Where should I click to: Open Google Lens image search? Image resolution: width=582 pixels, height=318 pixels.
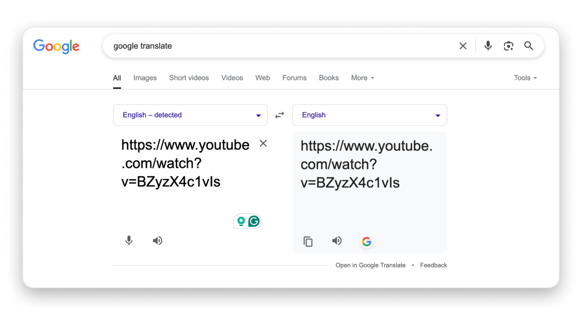(508, 46)
